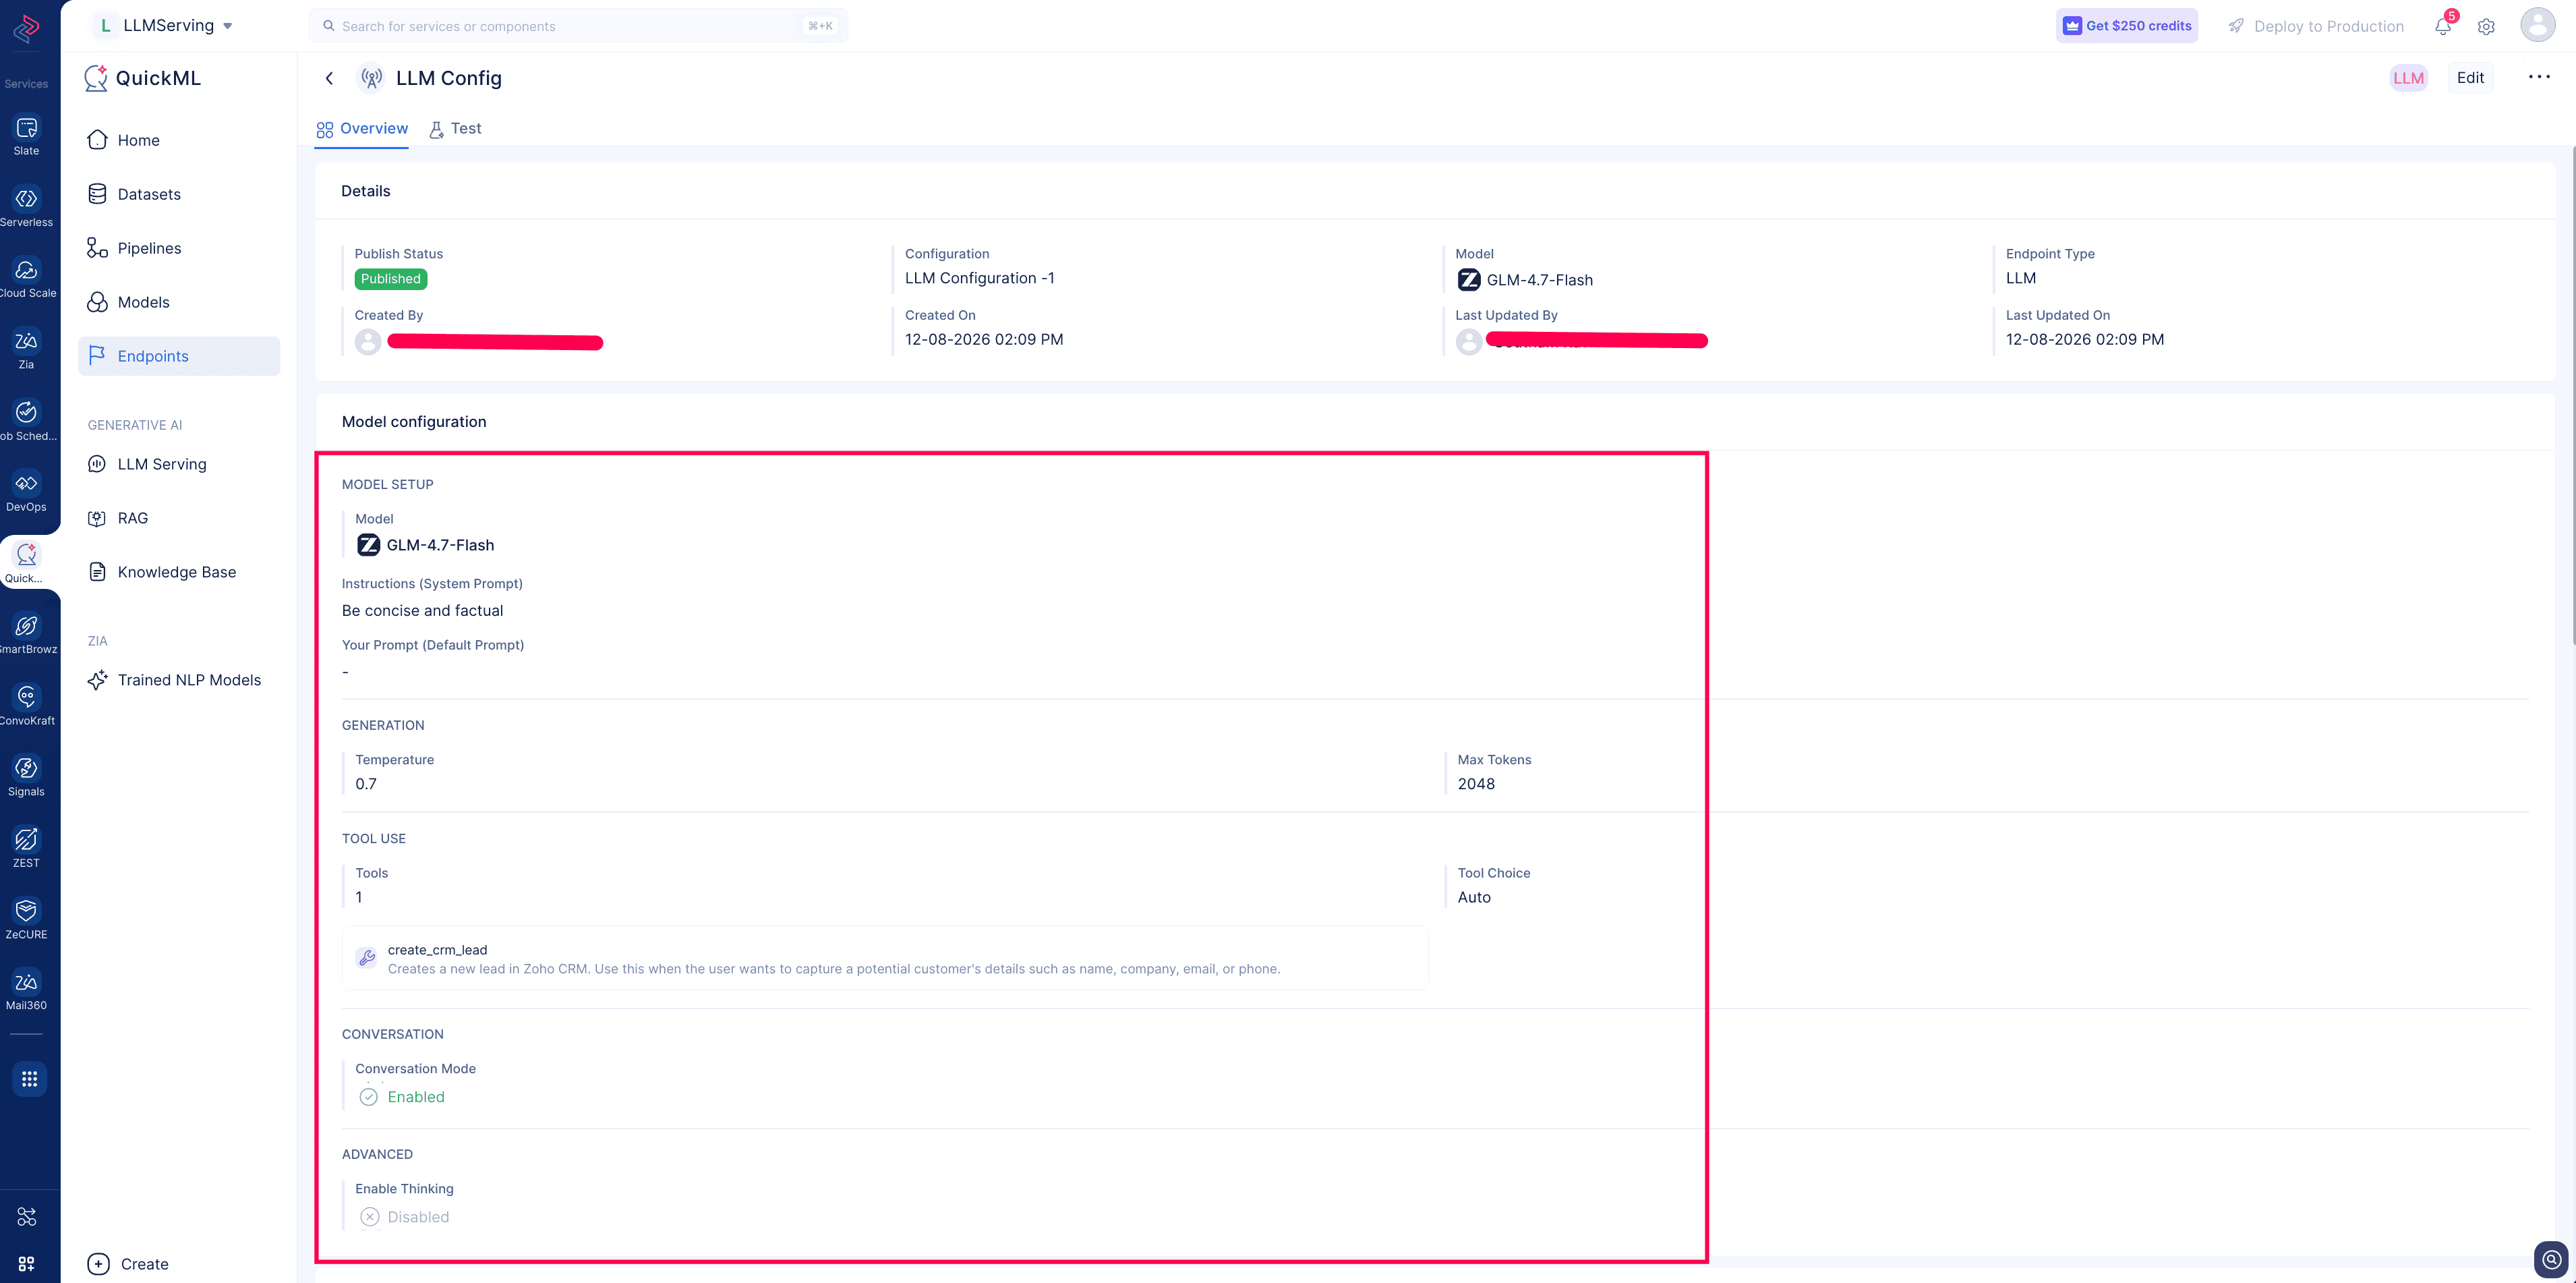This screenshot has height=1283, width=2576.
Task: Click the QuickML logo heading
Action: (x=144, y=78)
